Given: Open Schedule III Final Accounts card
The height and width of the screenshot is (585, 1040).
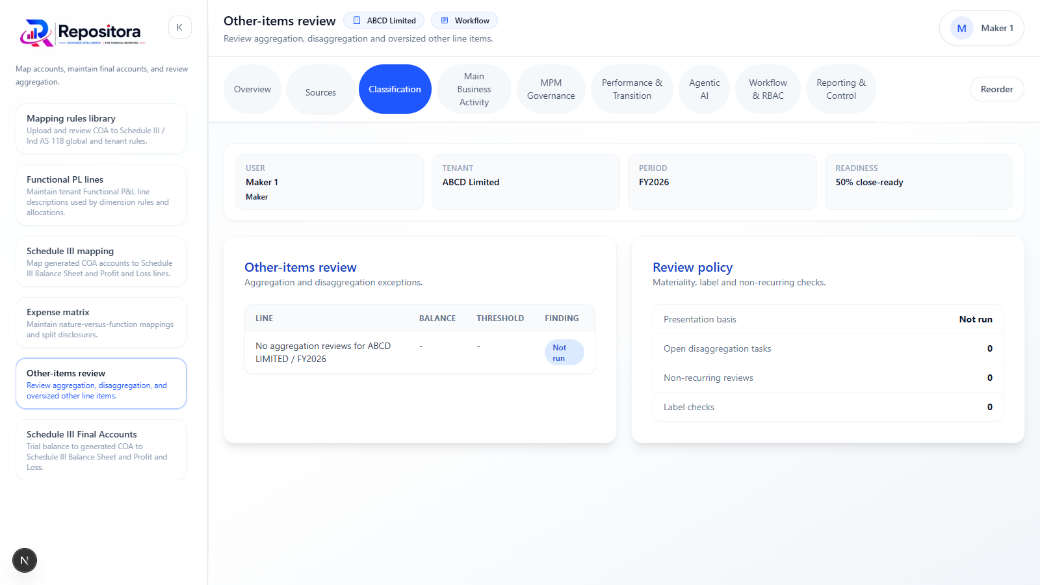Looking at the screenshot, I should [x=101, y=450].
